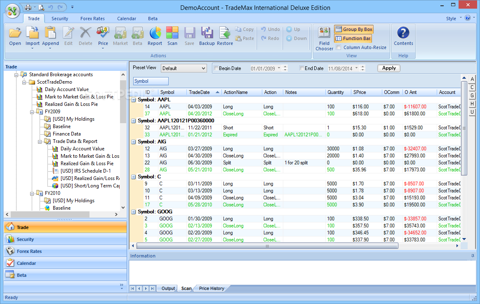Increment Begin Date with spinner up arrow
The image size is (480, 304).
click(285, 66)
